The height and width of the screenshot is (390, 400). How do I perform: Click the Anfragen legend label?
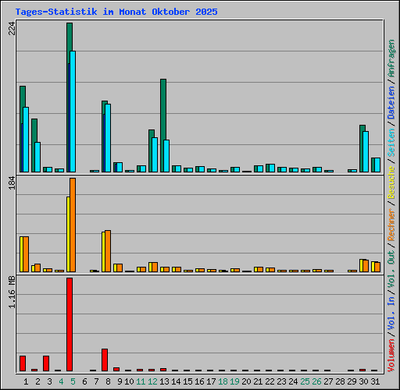tap(391, 58)
